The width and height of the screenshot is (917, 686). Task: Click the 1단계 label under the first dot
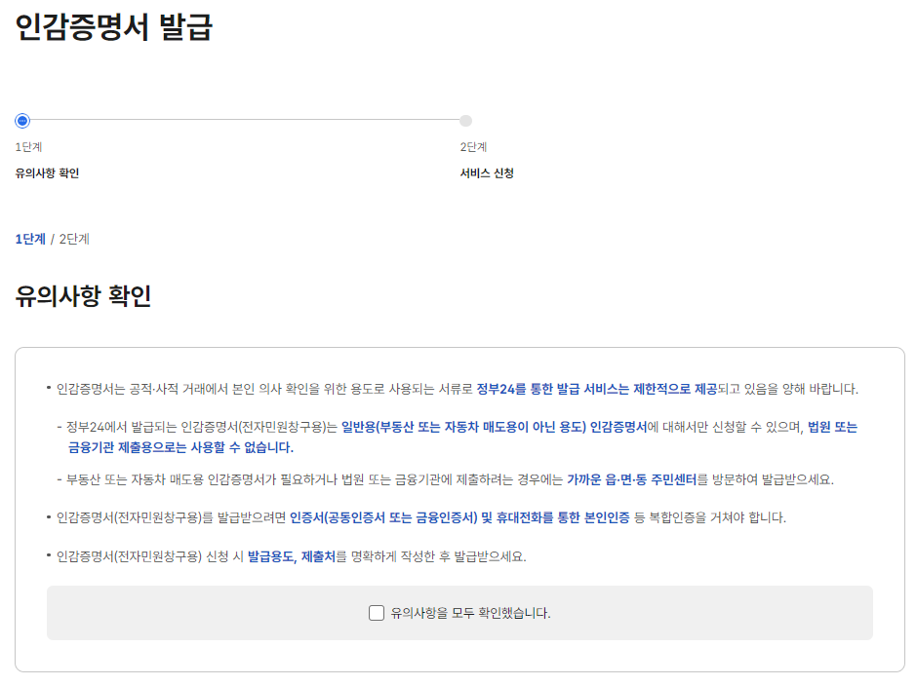[x=31, y=148]
